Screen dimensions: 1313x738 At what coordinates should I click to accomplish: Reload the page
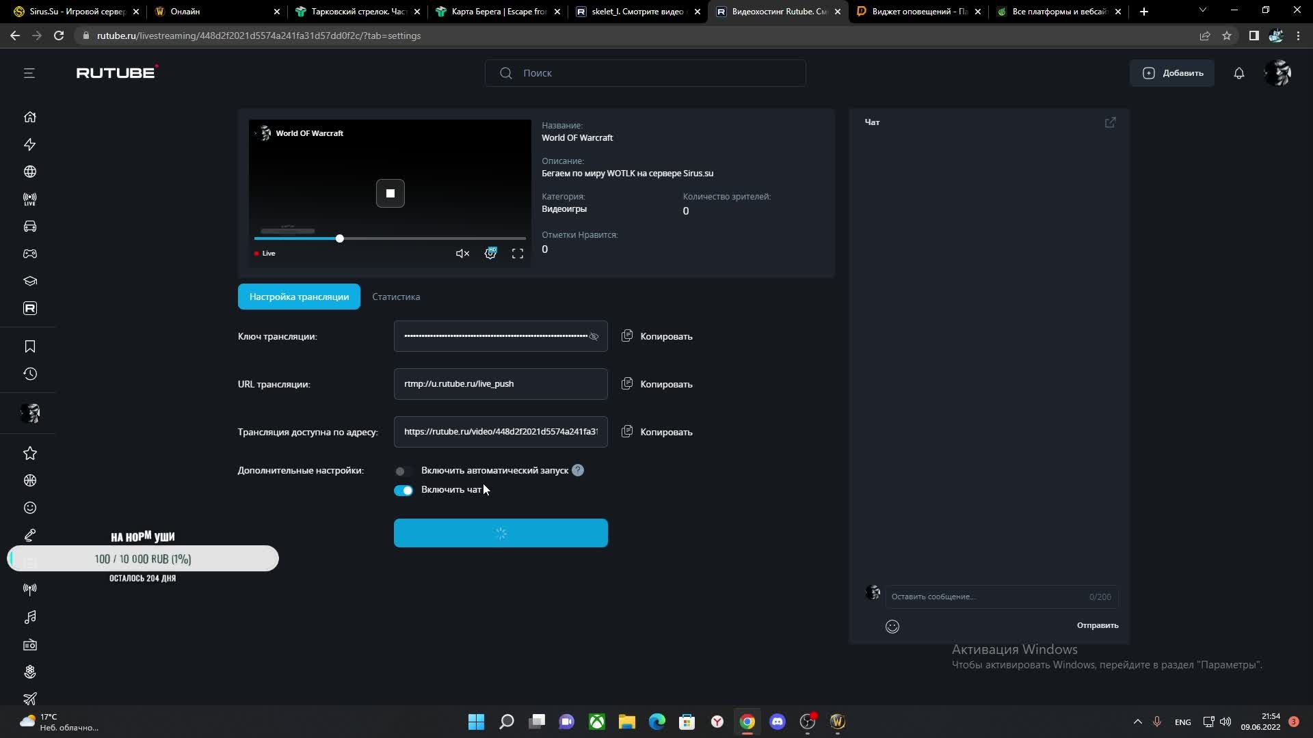[x=59, y=36]
